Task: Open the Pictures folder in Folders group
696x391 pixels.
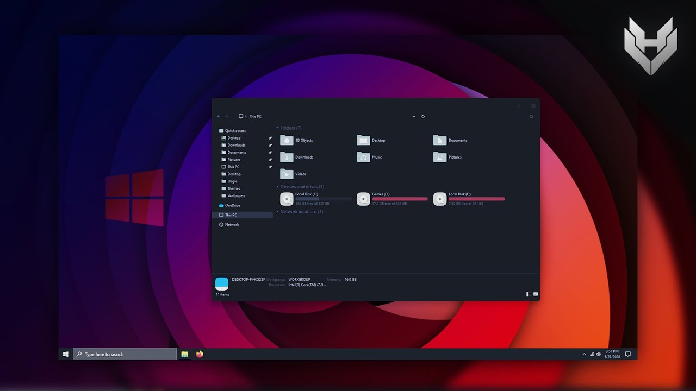Action: tap(448, 157)
